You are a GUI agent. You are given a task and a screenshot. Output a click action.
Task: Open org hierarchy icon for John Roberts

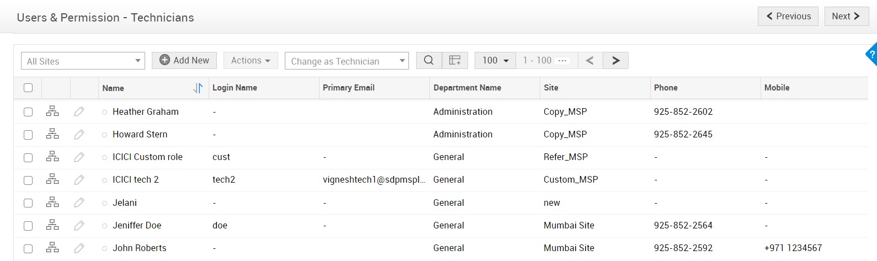tap(52, 248)
